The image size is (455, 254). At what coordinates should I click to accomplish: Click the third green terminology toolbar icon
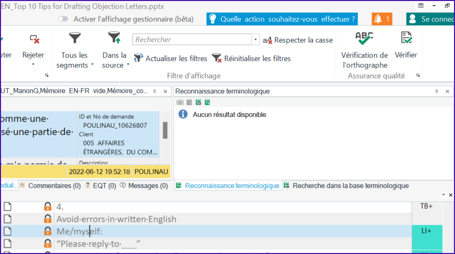(198, 103)
